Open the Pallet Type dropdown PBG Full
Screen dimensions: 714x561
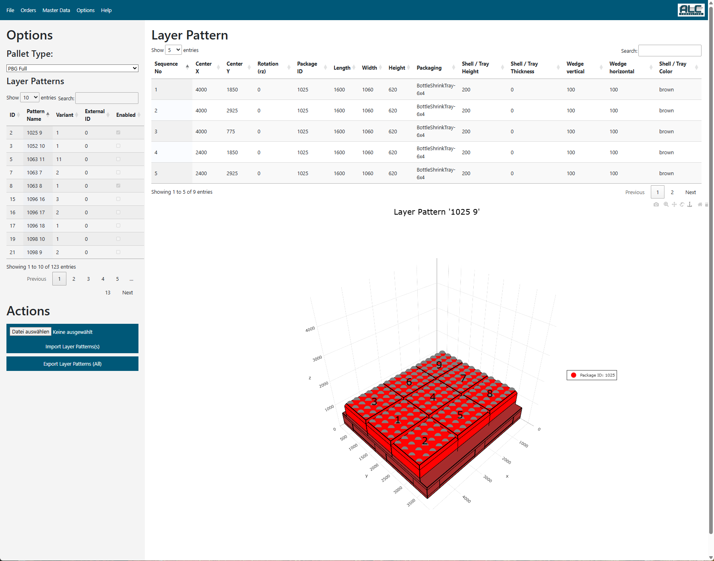click(72, 68)
